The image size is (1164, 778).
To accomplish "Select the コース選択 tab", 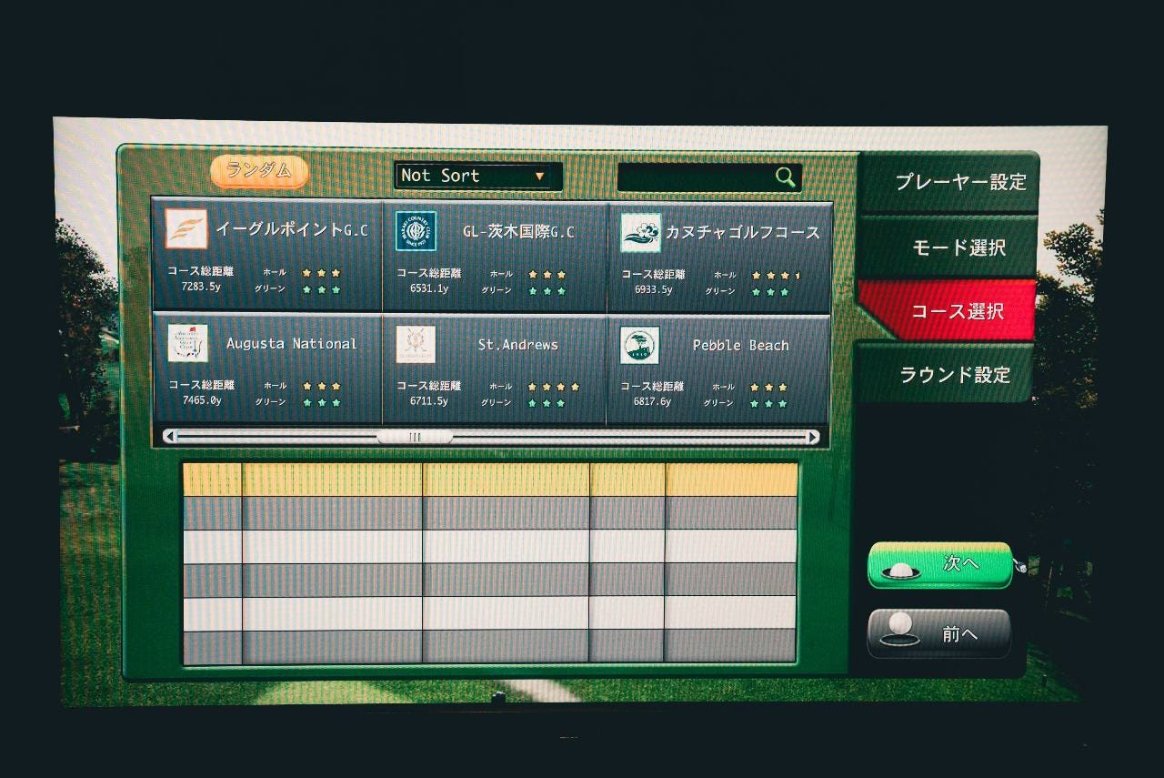I will 957,311.
